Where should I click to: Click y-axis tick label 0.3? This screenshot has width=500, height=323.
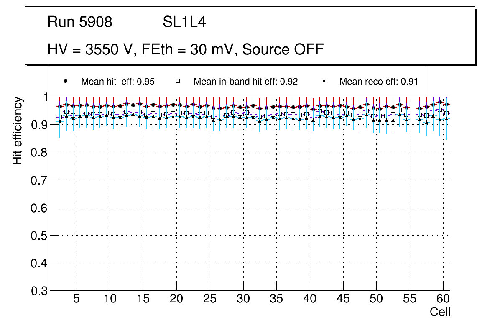(39, 291)
